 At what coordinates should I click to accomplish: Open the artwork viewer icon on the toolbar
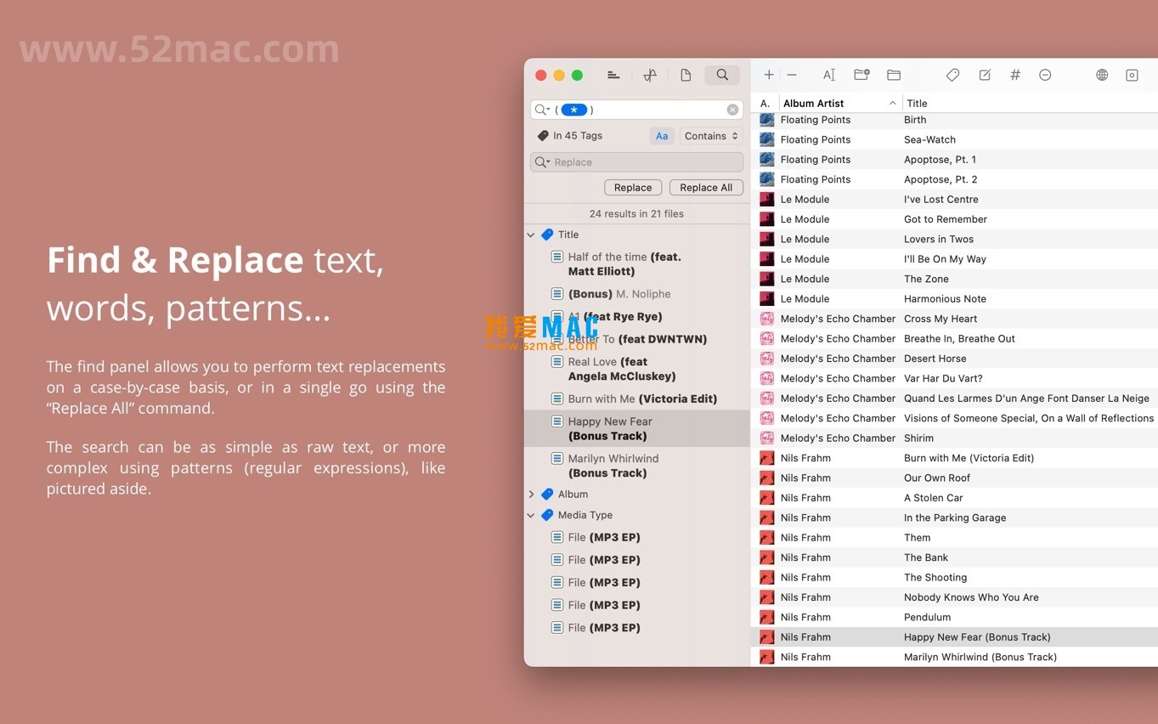point(1132,75)
